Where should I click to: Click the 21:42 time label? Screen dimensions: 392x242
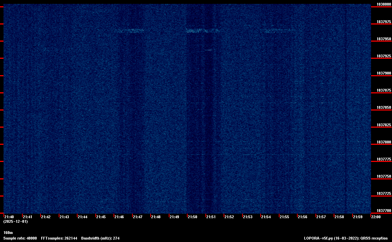click(x=46, y=217)
